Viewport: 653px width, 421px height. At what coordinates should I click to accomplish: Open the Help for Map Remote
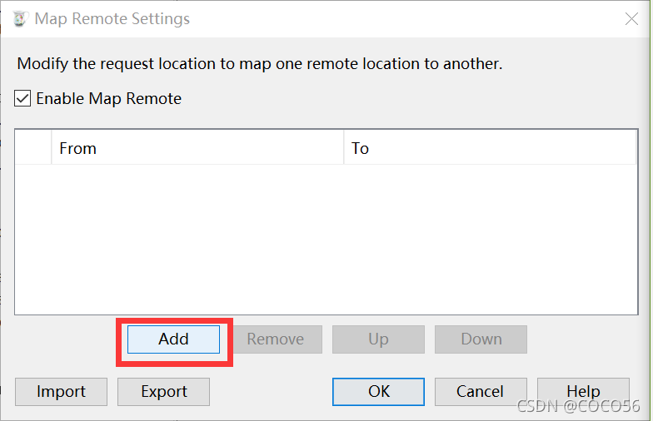(583, 392)
